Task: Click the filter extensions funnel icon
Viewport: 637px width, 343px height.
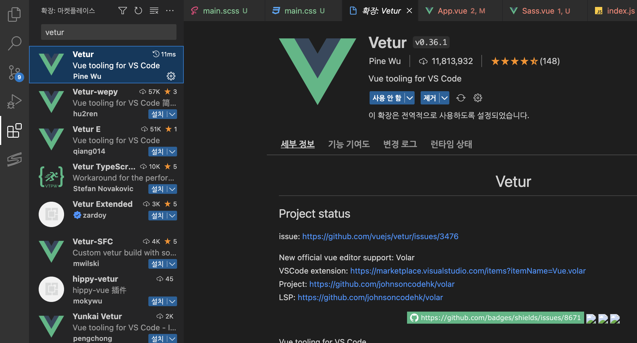Action: 122,11
